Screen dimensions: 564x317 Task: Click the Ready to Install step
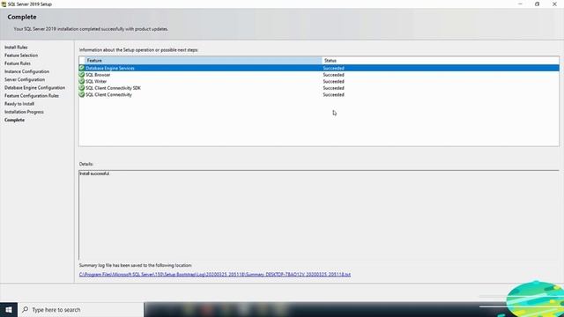19,104
